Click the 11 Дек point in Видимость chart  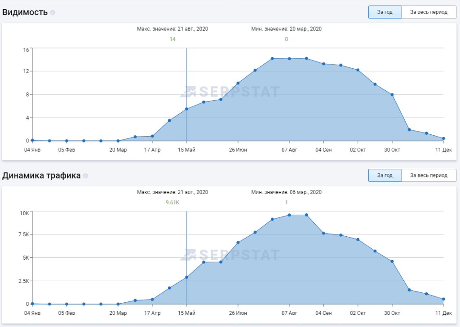click(443, 138)
